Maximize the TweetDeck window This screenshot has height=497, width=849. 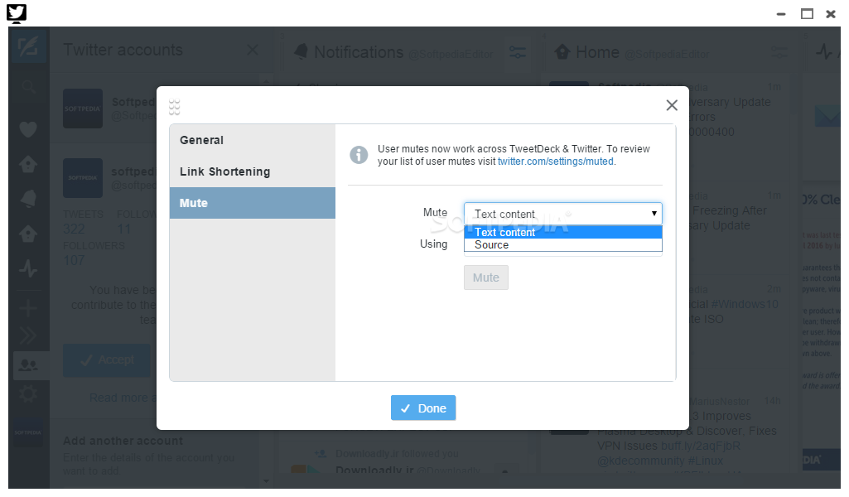[807, 14]
